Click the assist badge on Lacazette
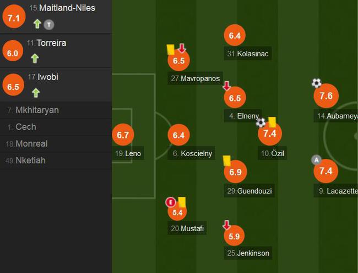This screenshot has width=358, height=273. 316,160
